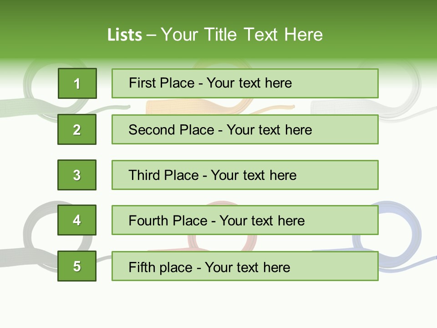Click the green number 3 box
Viewport: 437px width, 328px height.
[77, 175]
